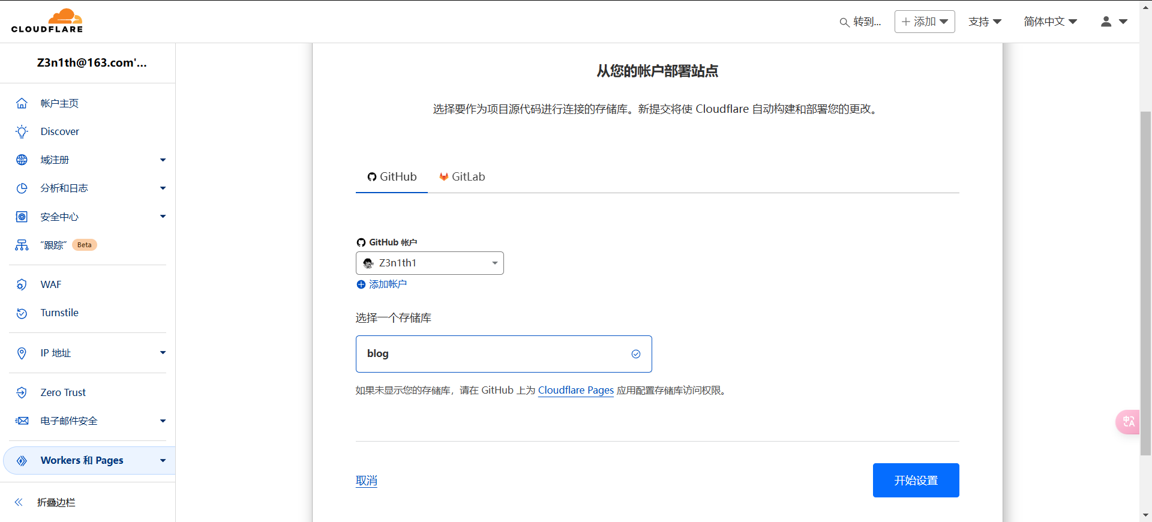Image resolution: width=1152 pixels, height=522 pixels.
Task: Expand the 域注册 submenu arrow
Action: click(x=163, y=160)
